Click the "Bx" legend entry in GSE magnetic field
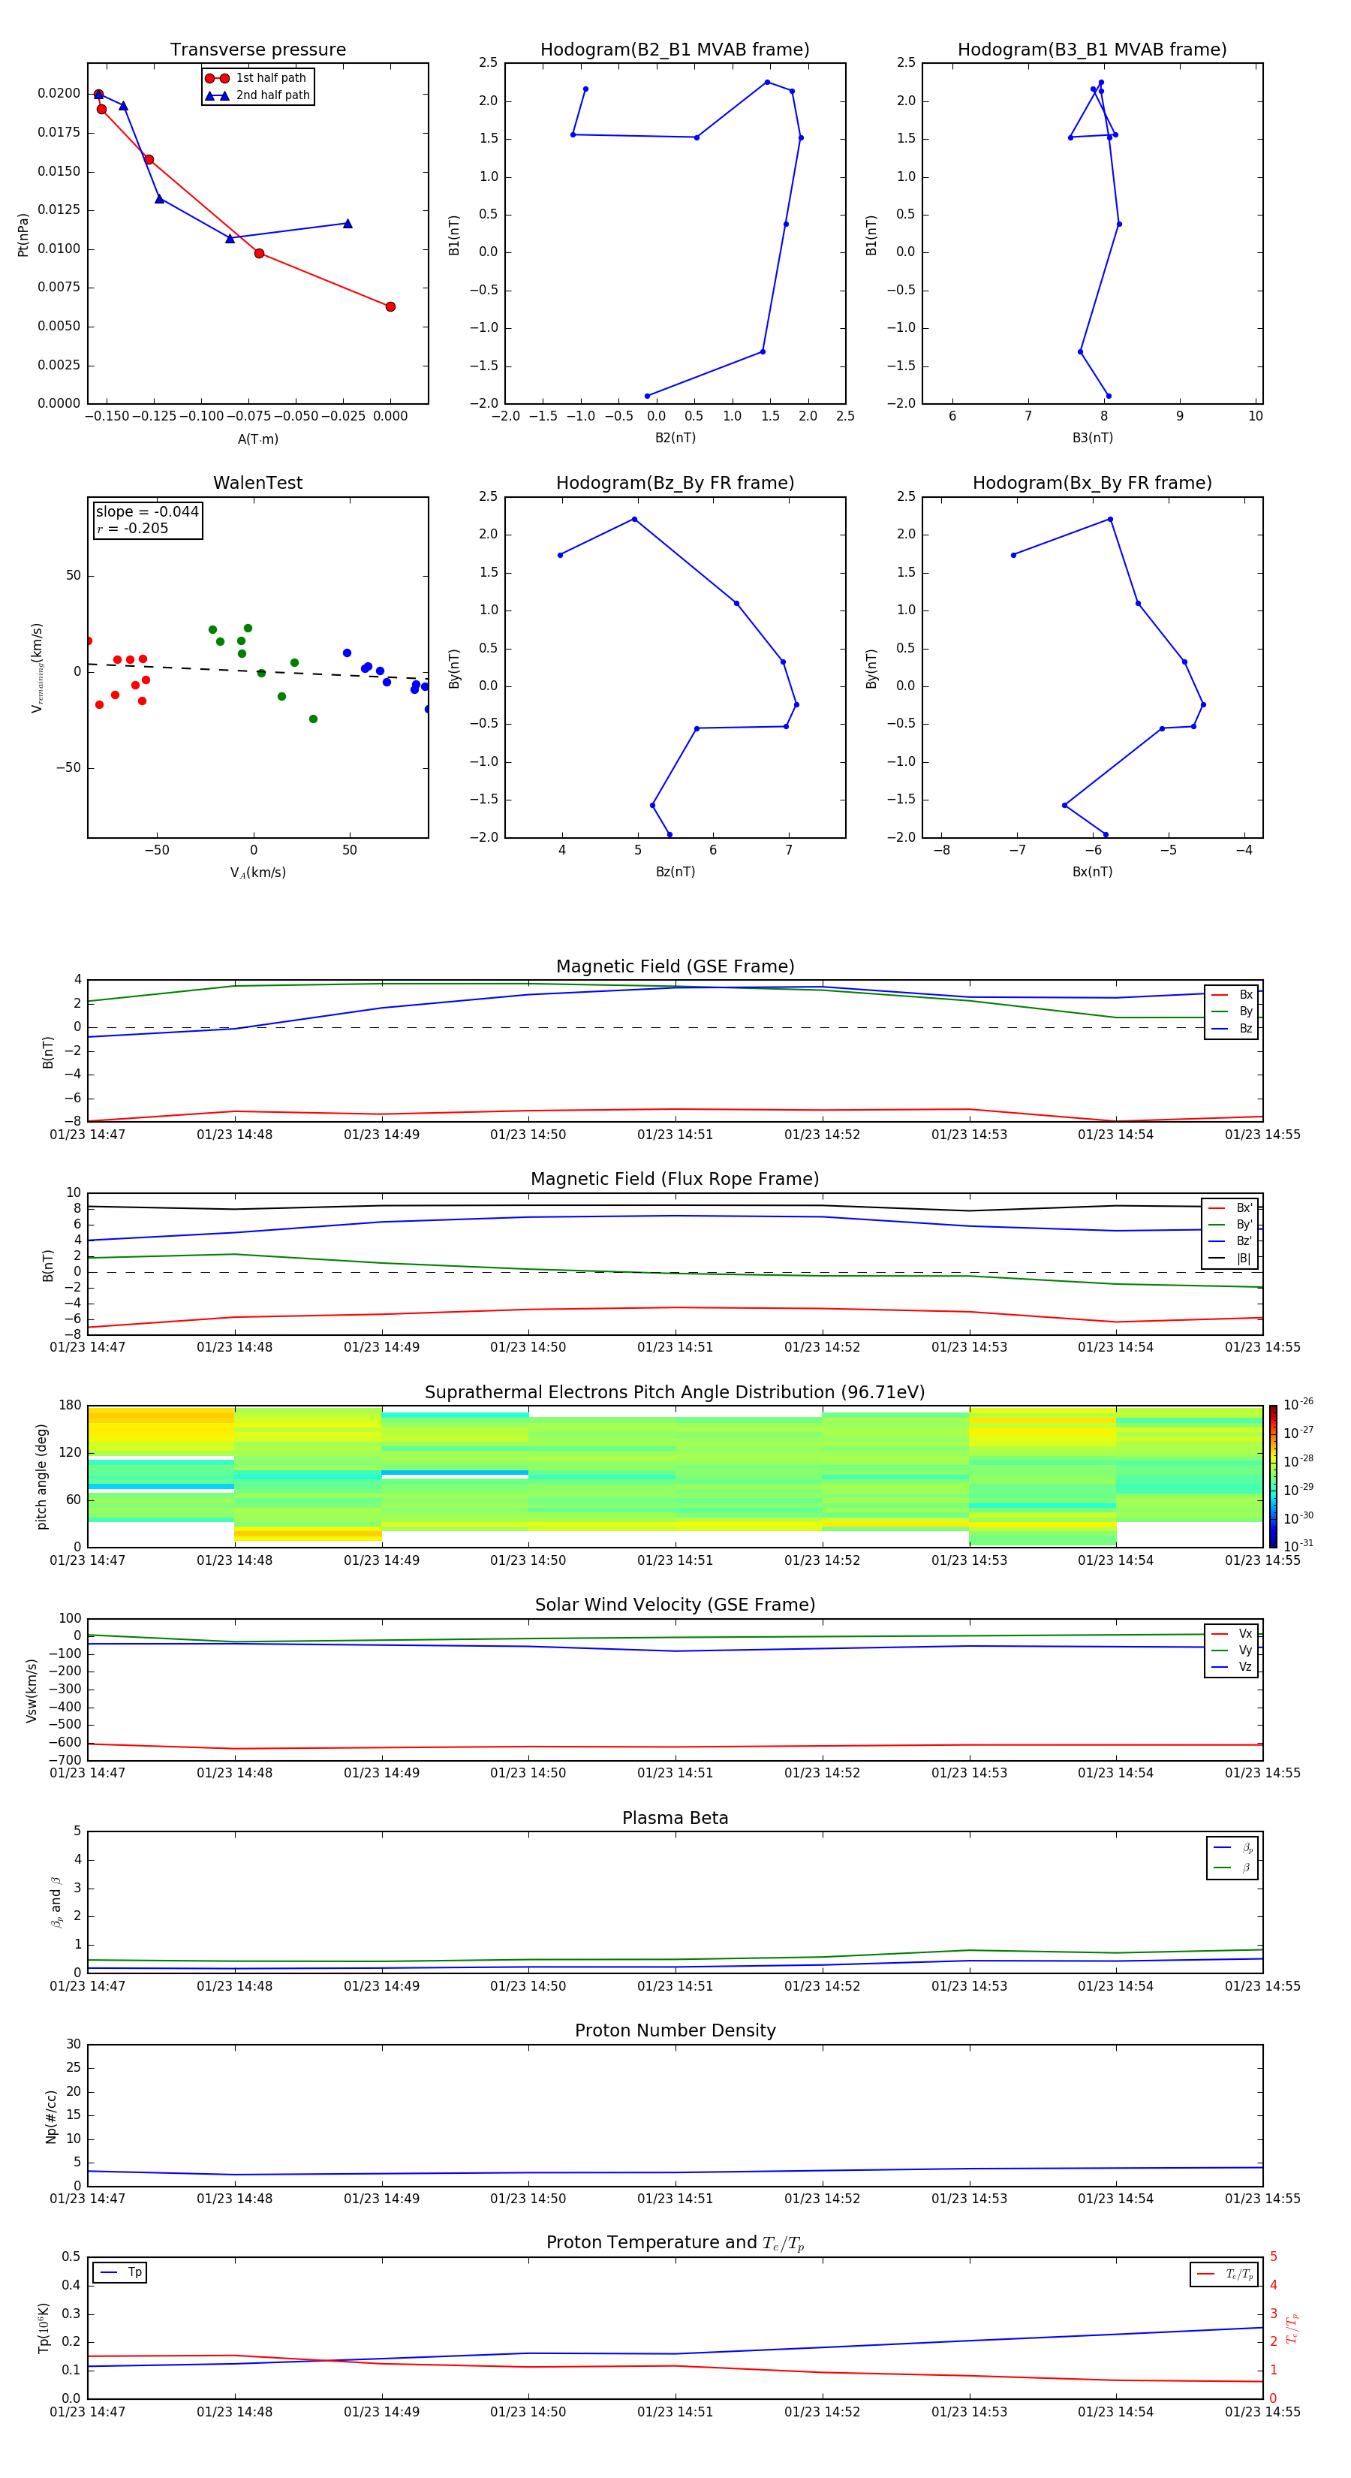1351x2478 pixels. click(x=1232, y=995)
